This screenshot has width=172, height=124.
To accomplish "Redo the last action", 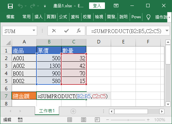I will [x=33, y=6].
